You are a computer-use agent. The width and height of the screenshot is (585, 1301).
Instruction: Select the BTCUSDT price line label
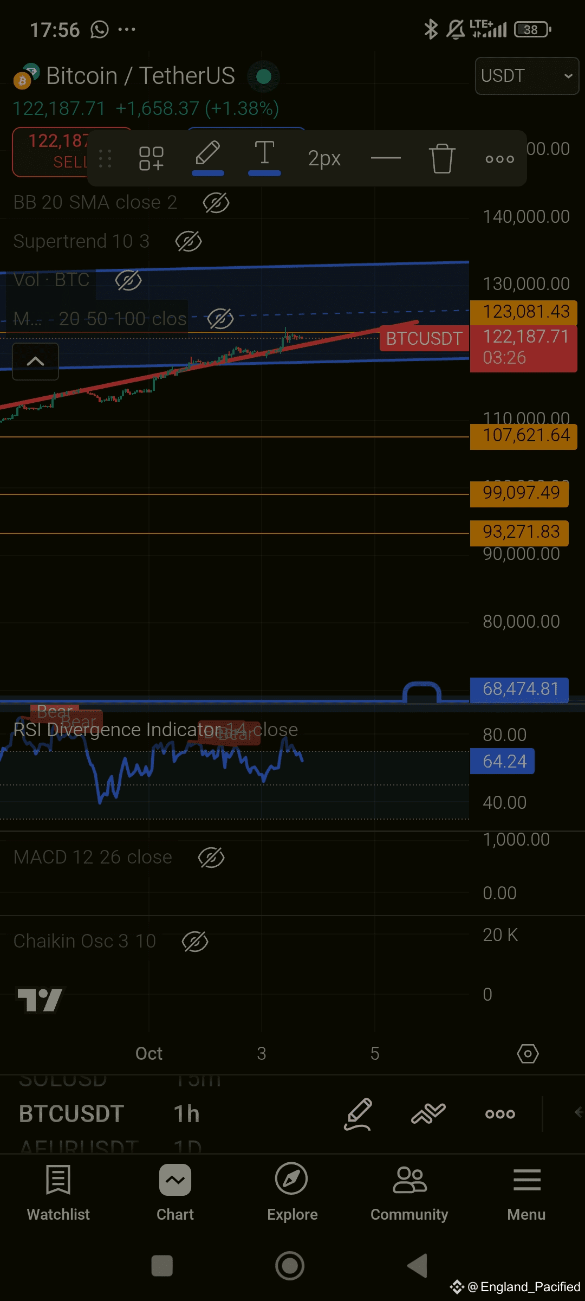pos(424,338)
